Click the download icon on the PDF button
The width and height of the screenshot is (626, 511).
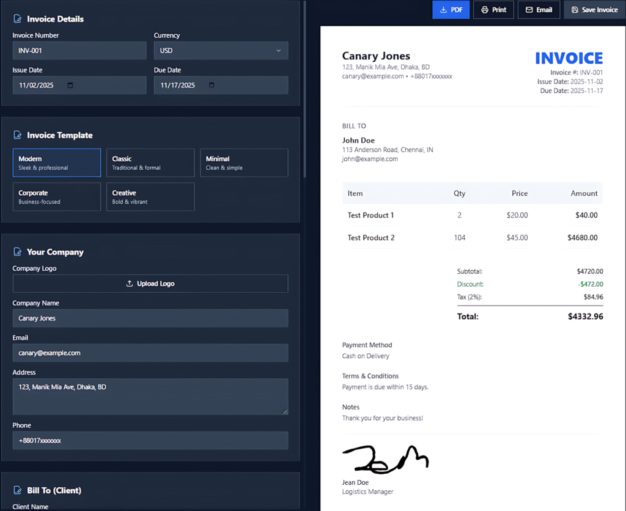click(443, 10)
